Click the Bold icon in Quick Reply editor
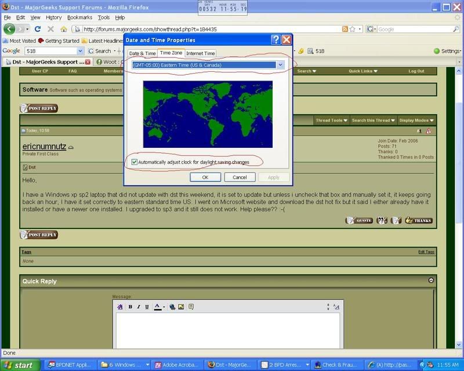 click(130, 307)
